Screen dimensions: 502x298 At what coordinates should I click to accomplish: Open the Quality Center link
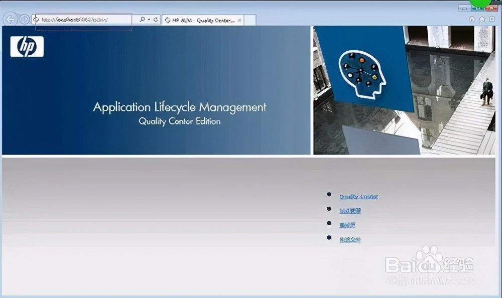pos(358,197)
